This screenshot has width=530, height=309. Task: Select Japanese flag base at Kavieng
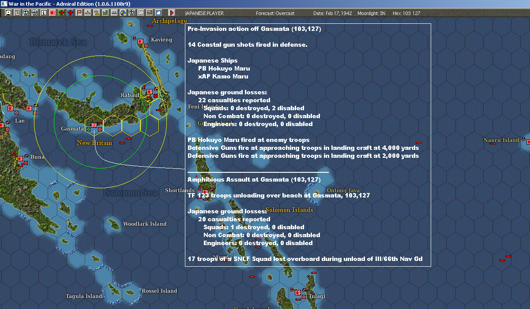(x=141, y=41)
